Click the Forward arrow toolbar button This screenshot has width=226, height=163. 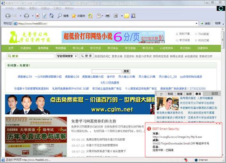coord(27,16)
